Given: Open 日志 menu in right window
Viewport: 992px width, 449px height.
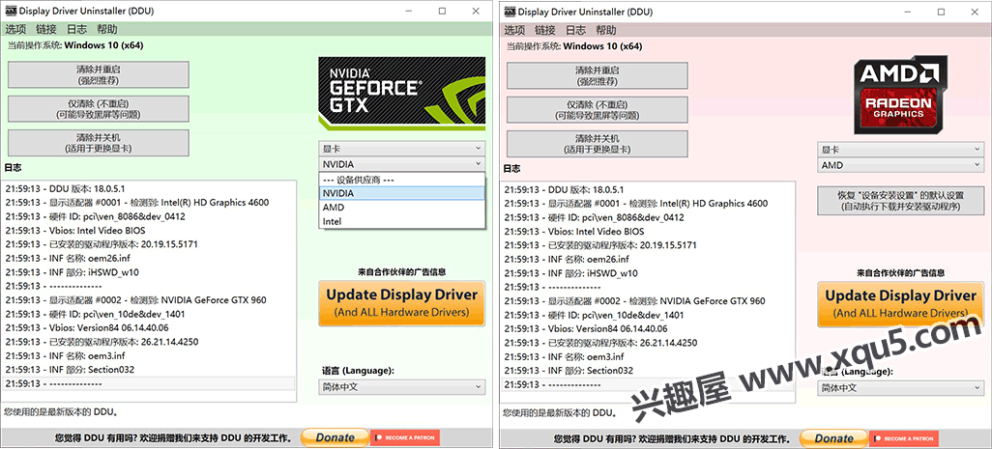Looking at the screenshot, I should (575, 30).
